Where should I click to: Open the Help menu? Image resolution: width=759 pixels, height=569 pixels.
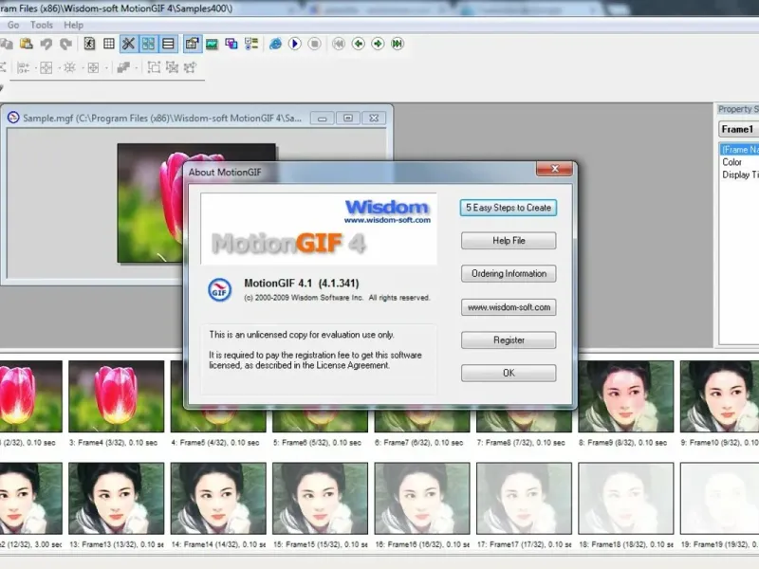click(74, 26)
